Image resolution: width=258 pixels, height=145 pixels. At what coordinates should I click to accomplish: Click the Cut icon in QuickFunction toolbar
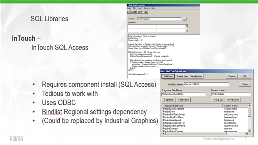point(128,12)
